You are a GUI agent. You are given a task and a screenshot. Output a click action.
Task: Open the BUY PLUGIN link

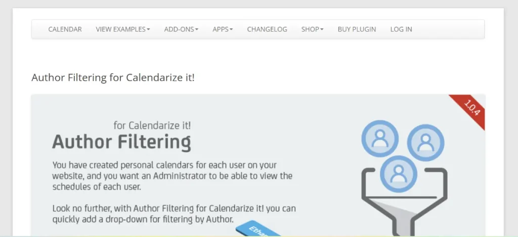(x=357, y=29)
